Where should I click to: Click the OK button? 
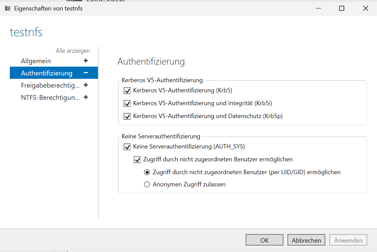point(265,240)
